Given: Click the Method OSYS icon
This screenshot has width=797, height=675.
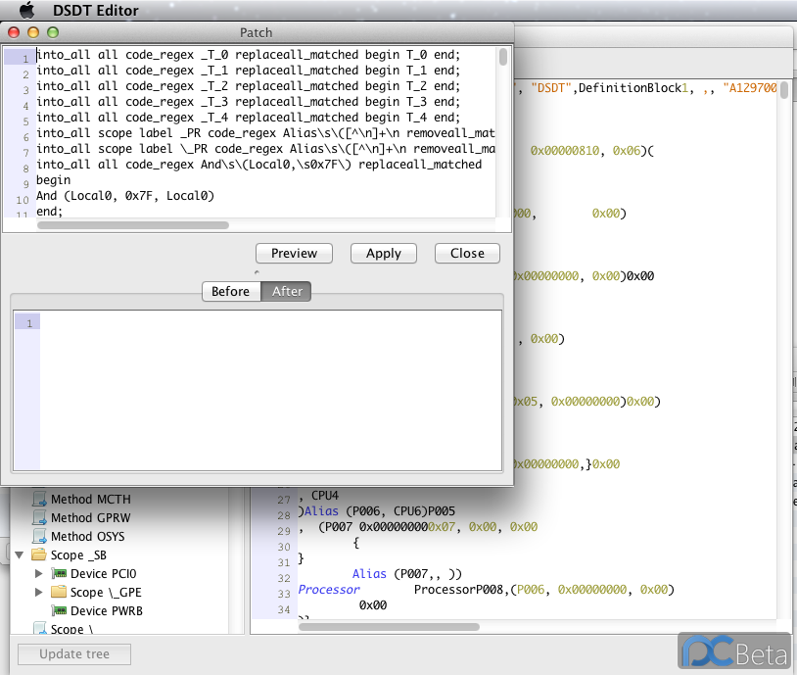Looking at the screenshot, I should pos(40,537).
